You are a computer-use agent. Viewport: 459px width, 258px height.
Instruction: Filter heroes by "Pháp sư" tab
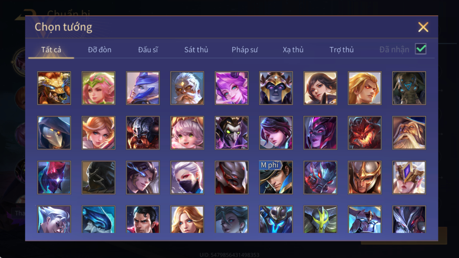pyautogui.click(x=245, y=50)
